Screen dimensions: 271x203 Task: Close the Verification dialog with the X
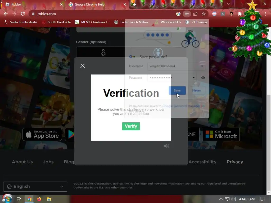[x=83, y=66]
